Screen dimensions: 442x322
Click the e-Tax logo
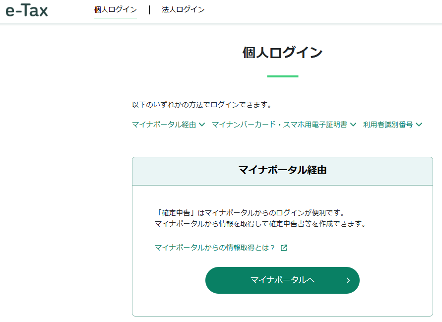point(27,10)
